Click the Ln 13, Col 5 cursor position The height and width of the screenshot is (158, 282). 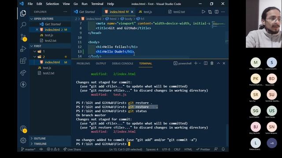pyautogui.click(x=126, y=149)
